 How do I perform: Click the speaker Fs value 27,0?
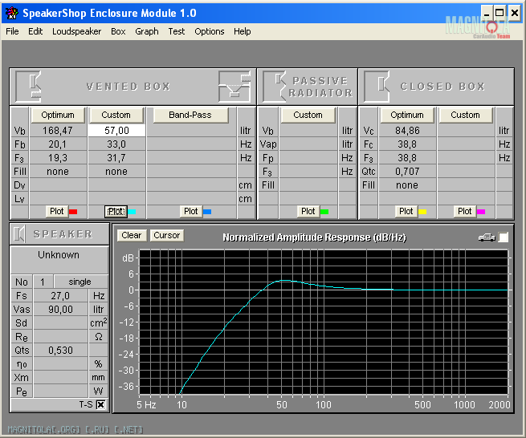click(60, 295)
